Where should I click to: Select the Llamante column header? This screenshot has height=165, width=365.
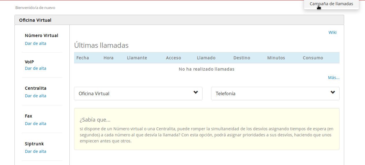tap(137, 58)
